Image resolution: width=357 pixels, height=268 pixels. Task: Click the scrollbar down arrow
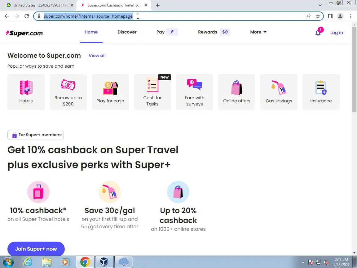[355, 253]
